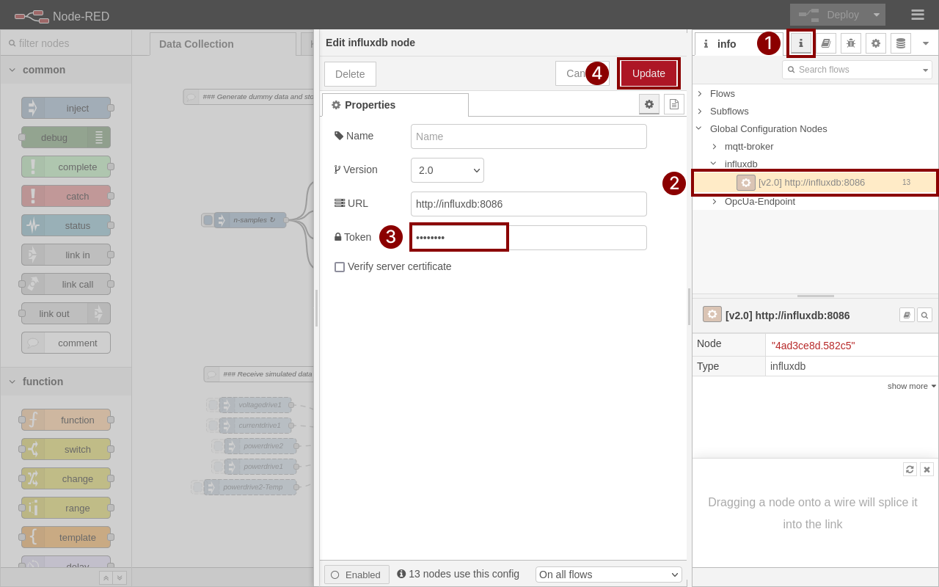Collapse the Global Configuration Nodes tree
The width and height of the screenshot is (939, 587).
pos(698,128)
